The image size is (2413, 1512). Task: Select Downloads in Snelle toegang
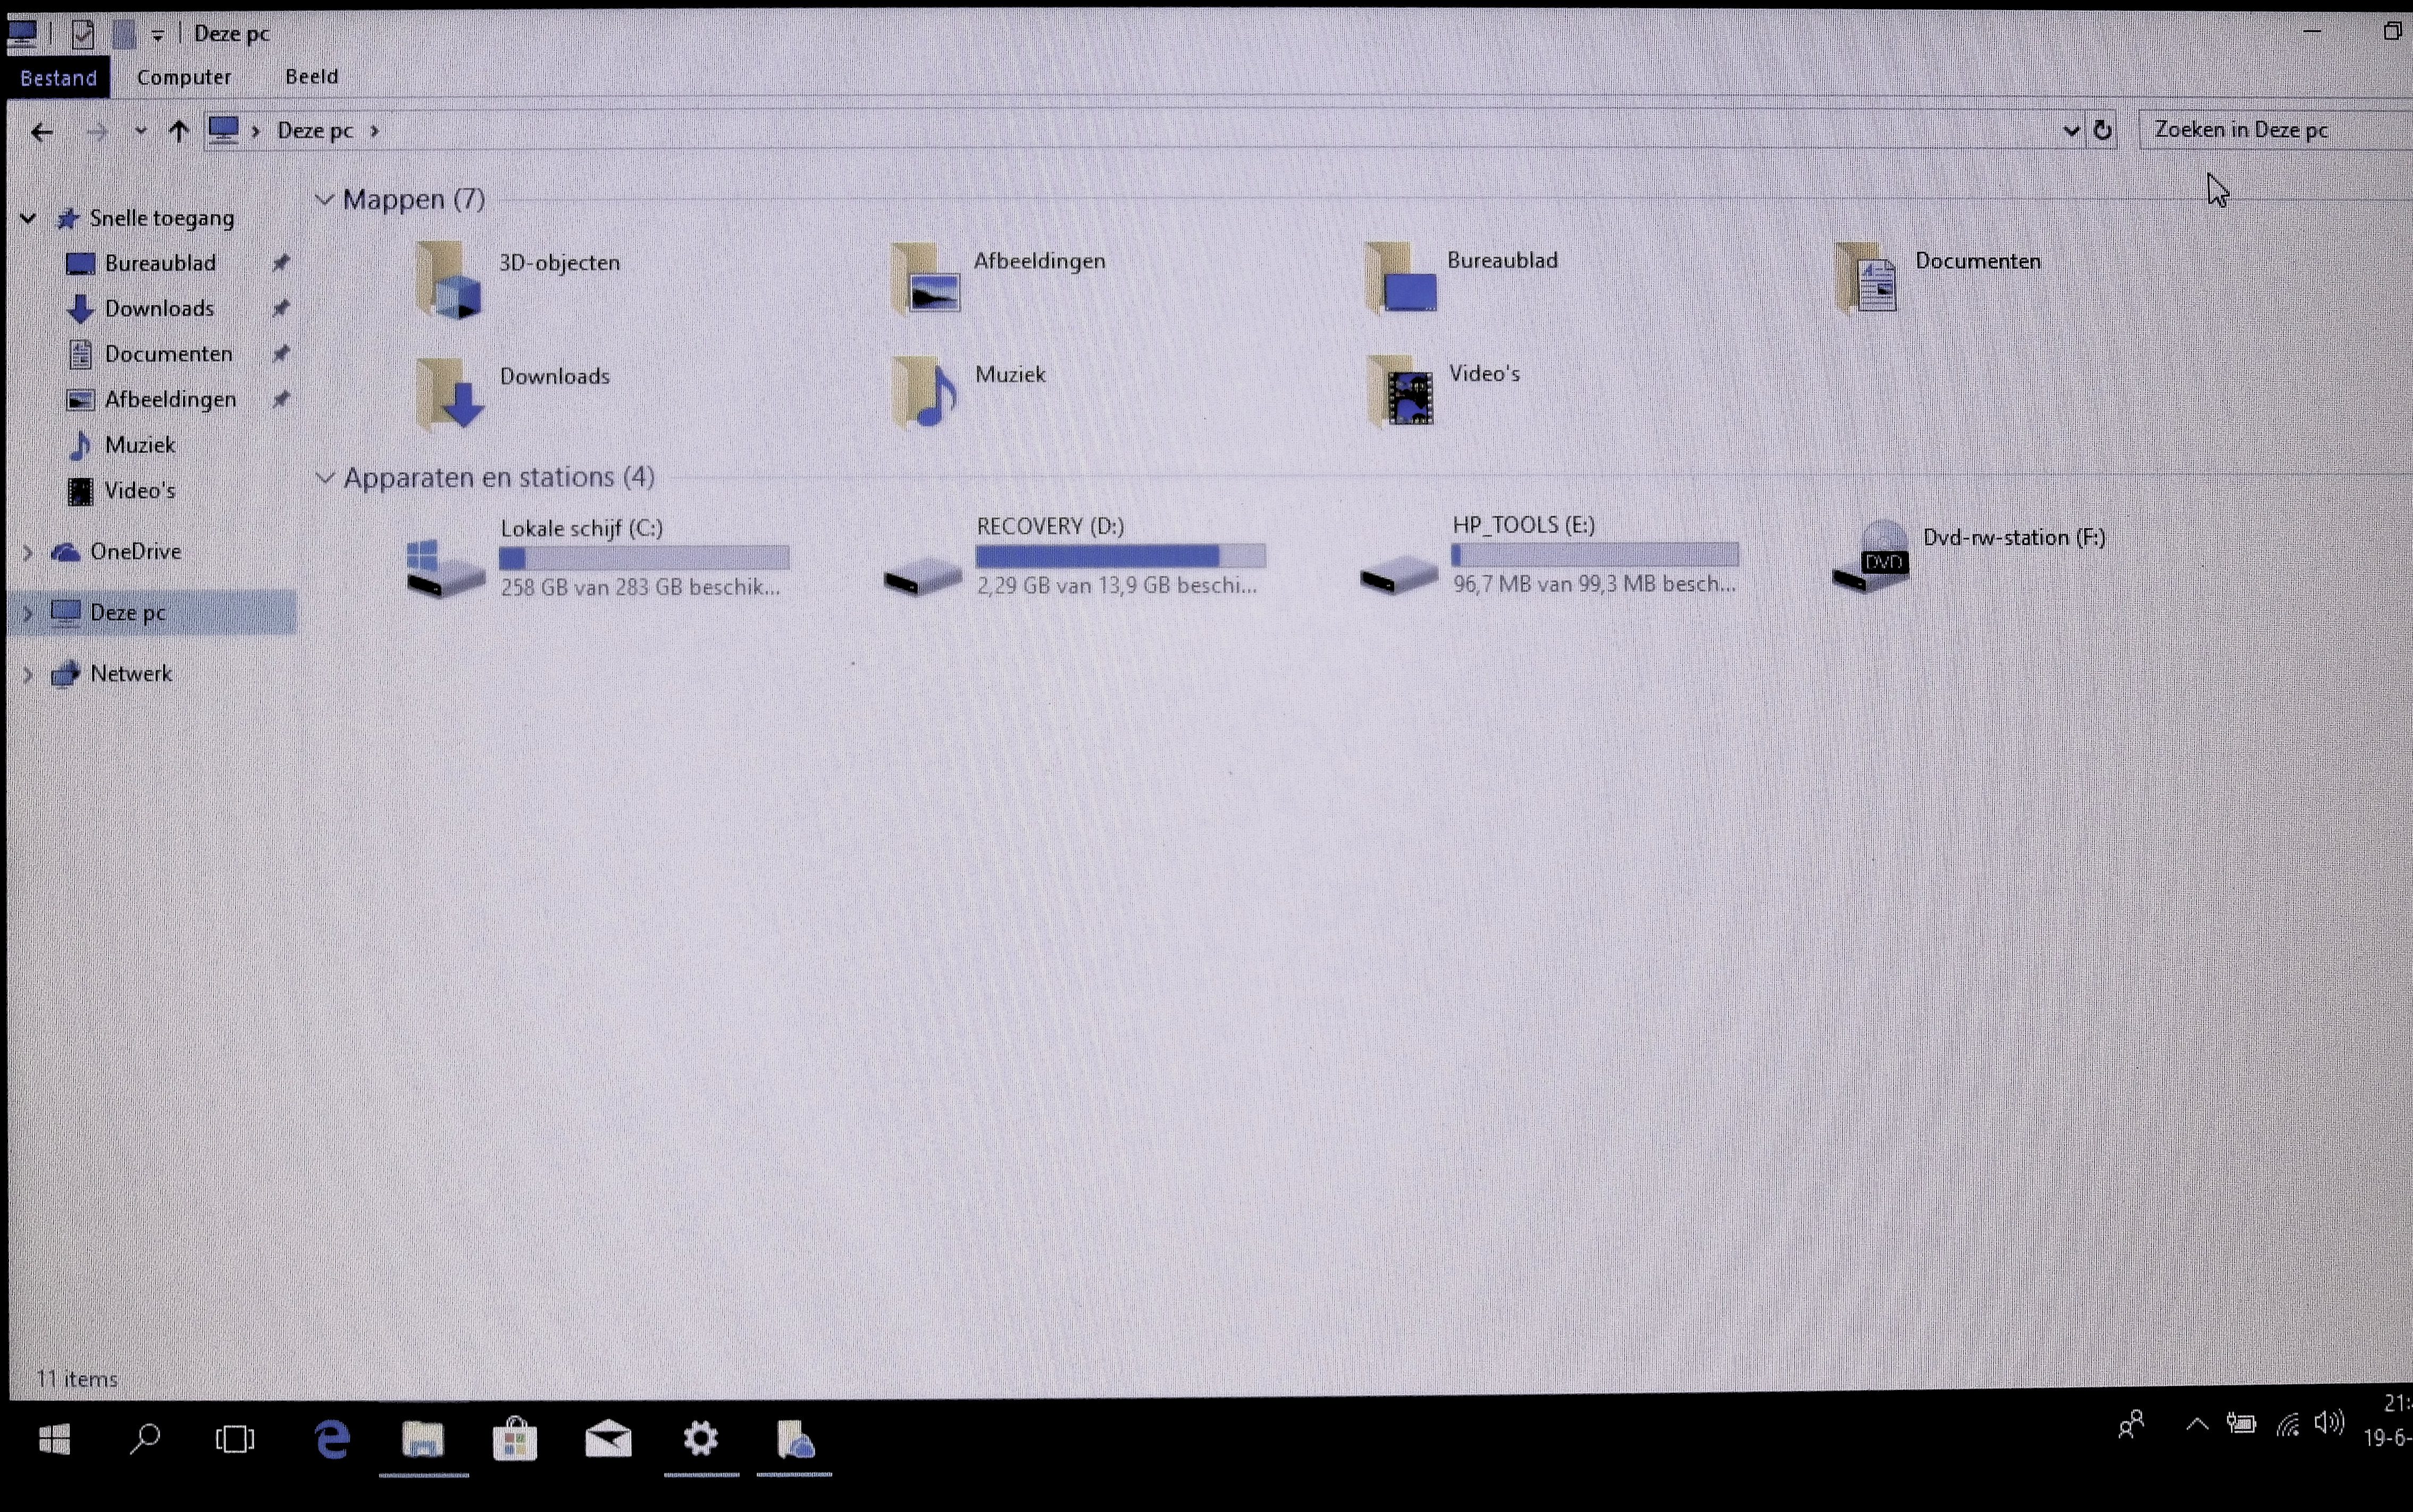click(159, 308)
